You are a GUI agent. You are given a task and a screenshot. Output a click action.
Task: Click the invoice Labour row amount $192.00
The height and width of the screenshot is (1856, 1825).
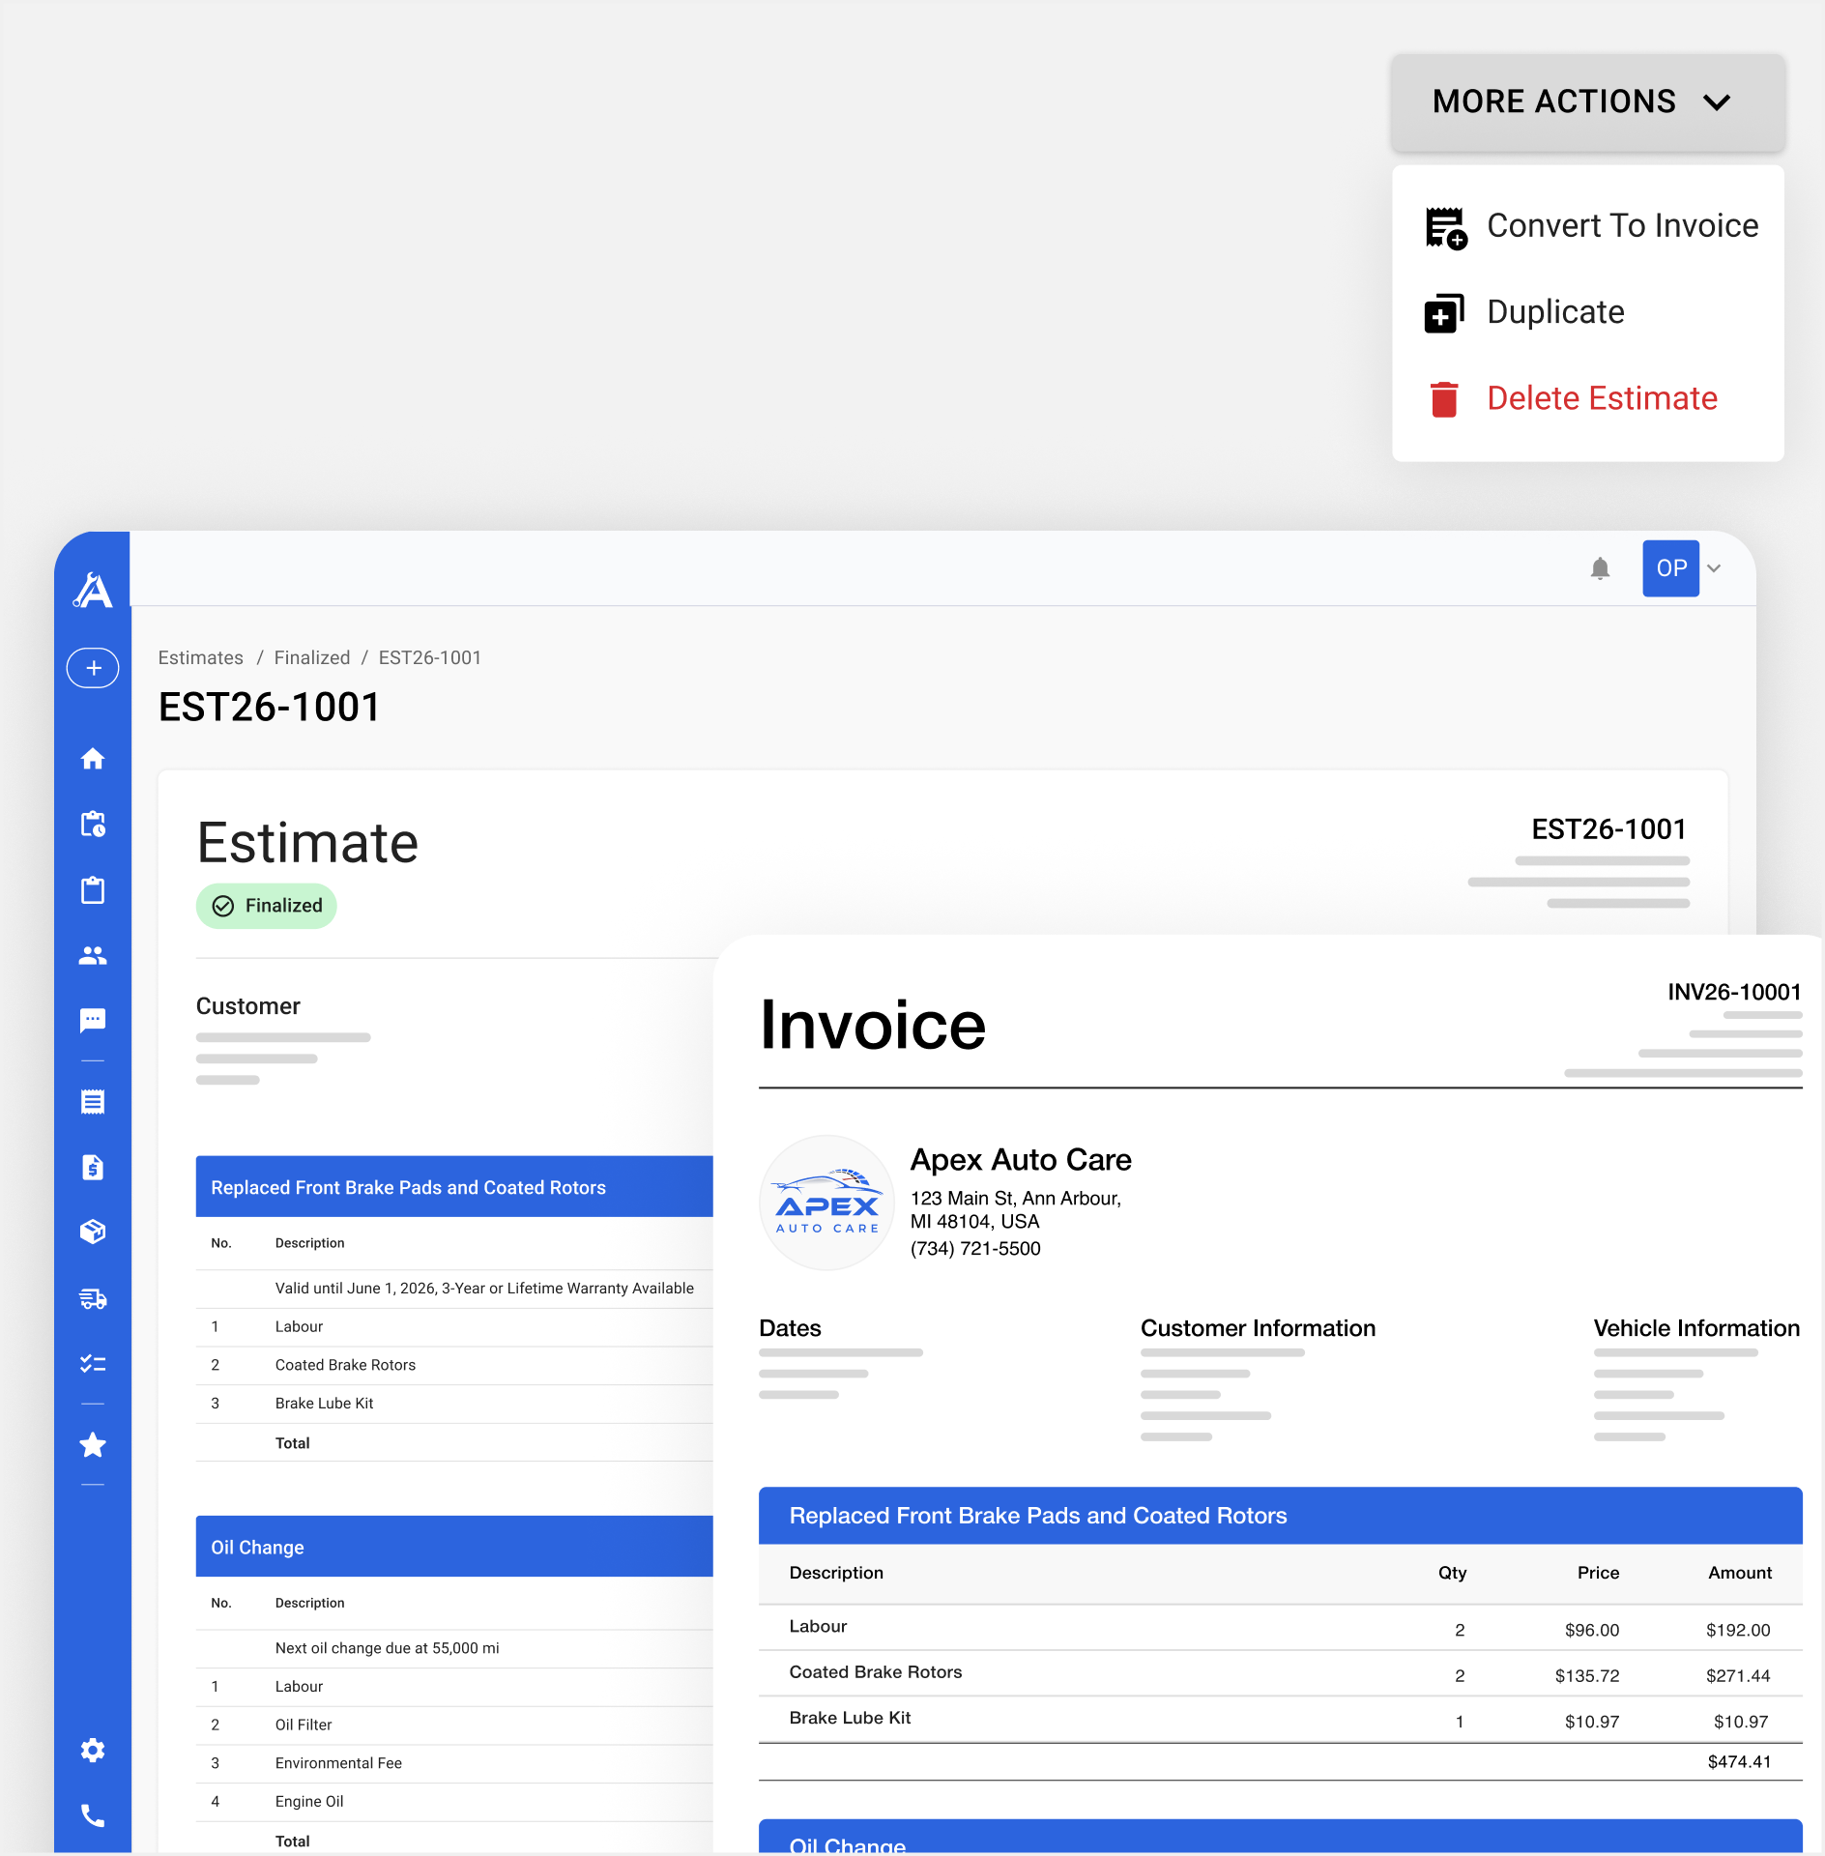coord(1738,1631)
